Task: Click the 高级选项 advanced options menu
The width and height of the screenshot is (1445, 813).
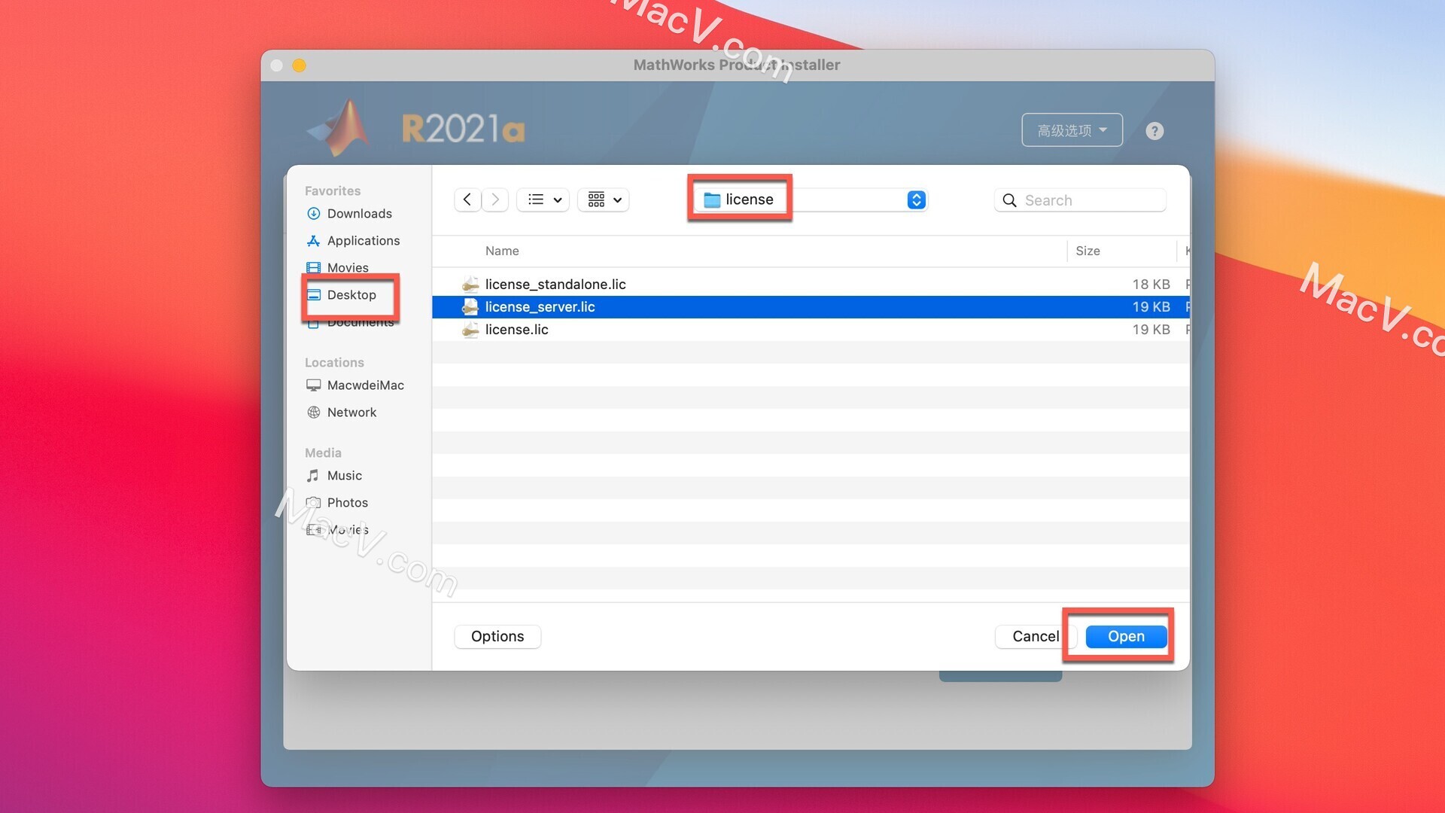Action: pos(1072,129)
